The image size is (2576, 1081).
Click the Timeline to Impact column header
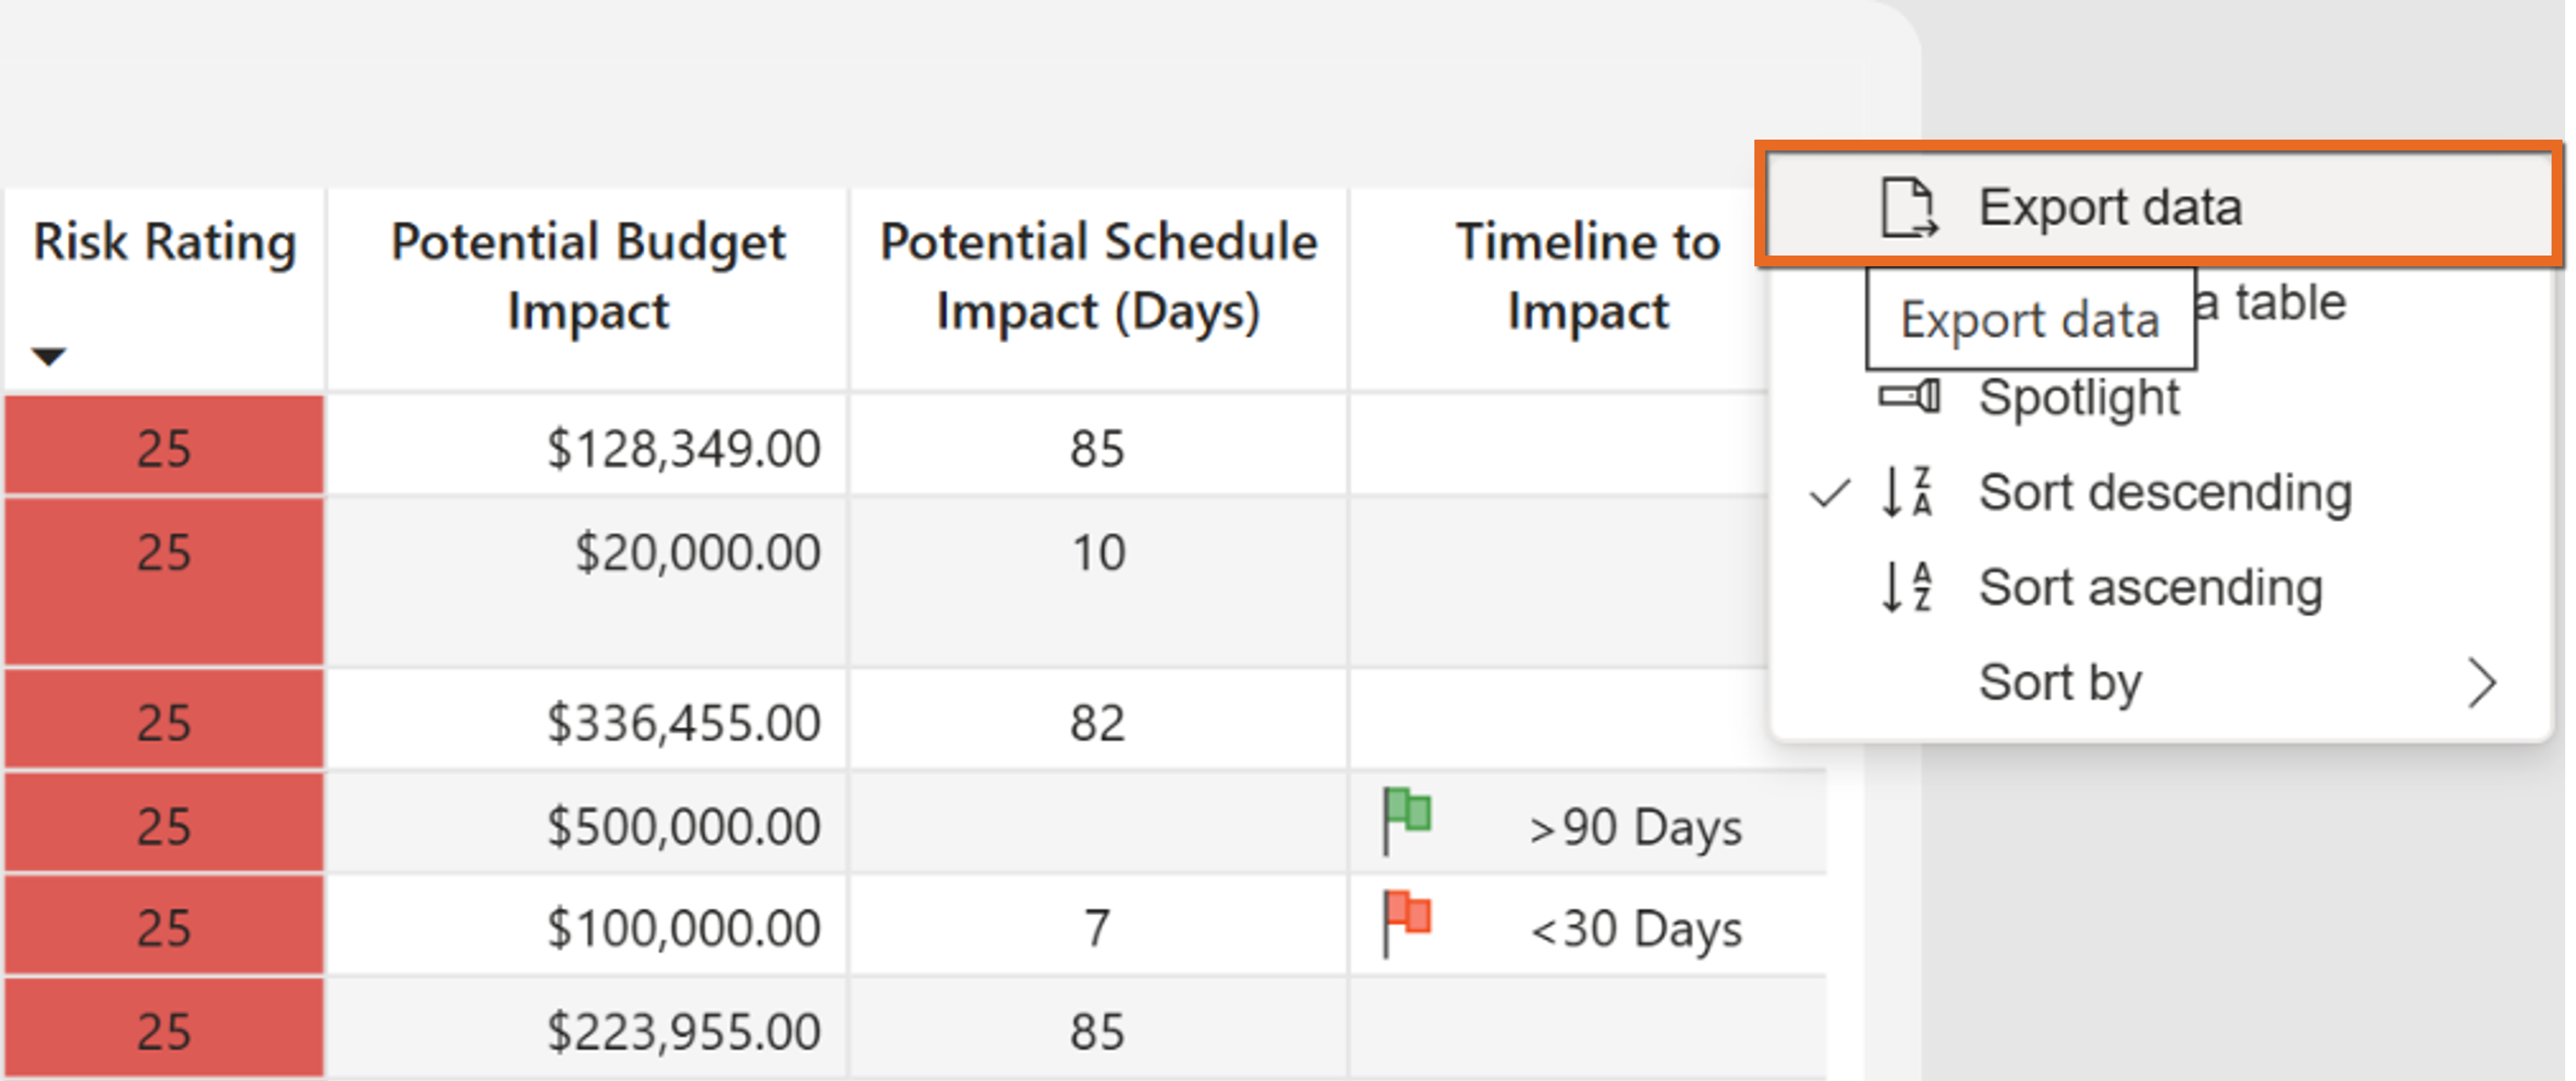pyautogui.click(x=1587, y=276)
